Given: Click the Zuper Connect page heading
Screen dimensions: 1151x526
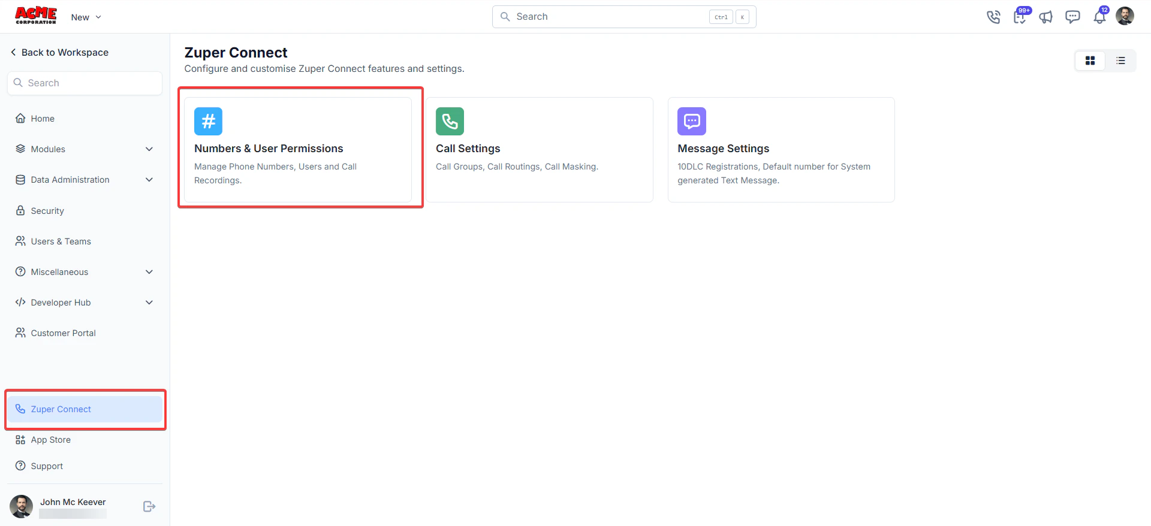Looking at the screenshot, I should click(236, 53).
